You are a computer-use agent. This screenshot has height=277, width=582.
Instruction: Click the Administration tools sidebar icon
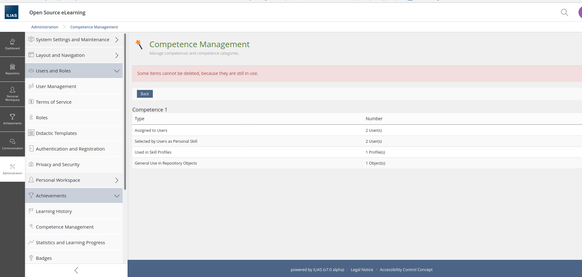coord(12,169)
